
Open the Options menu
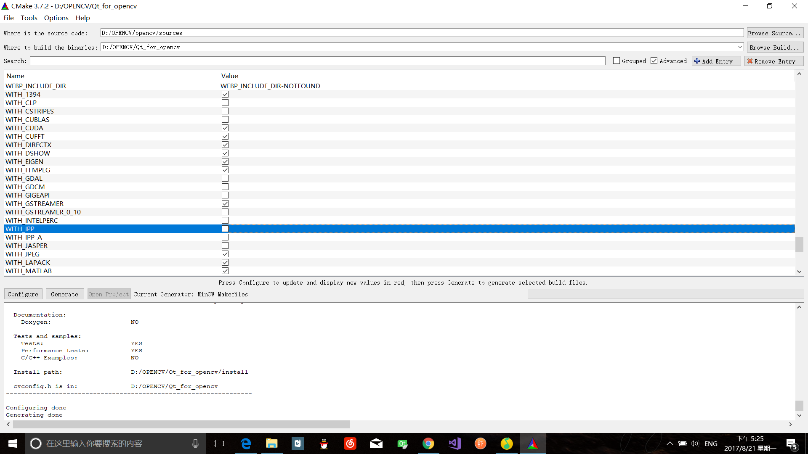point(56,18)
